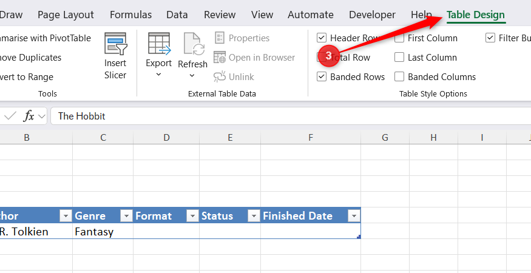Open the Developer tab
This screenshot has width=531, height=273.
pyautogui.click(x=372, y=15)
